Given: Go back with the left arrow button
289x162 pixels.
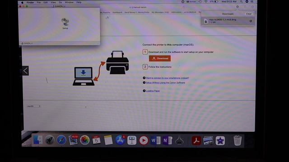Looking at the screenshot, I should pos(25,71).
